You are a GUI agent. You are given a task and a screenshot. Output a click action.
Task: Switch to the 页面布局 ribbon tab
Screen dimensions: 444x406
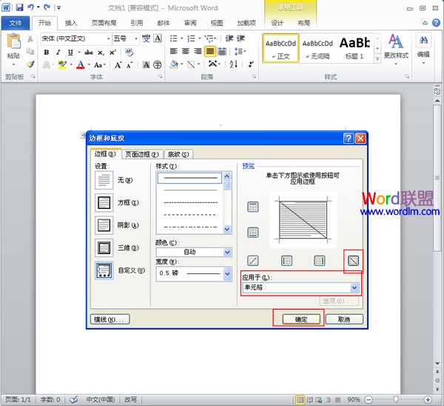pyautogui.click(x=104, y=23)
